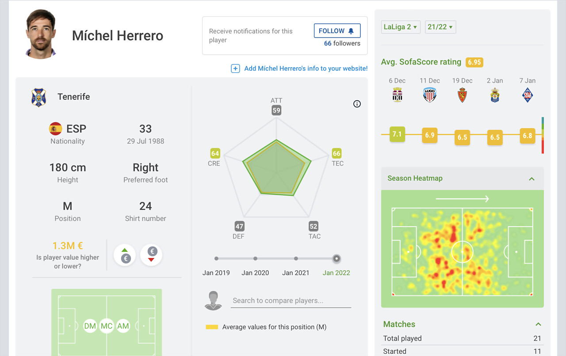Follow Míchel Herrero with the FOLLOW button
Image resolution: width=566 pixels, height=356 pixels.
click(x=337, y=31)
